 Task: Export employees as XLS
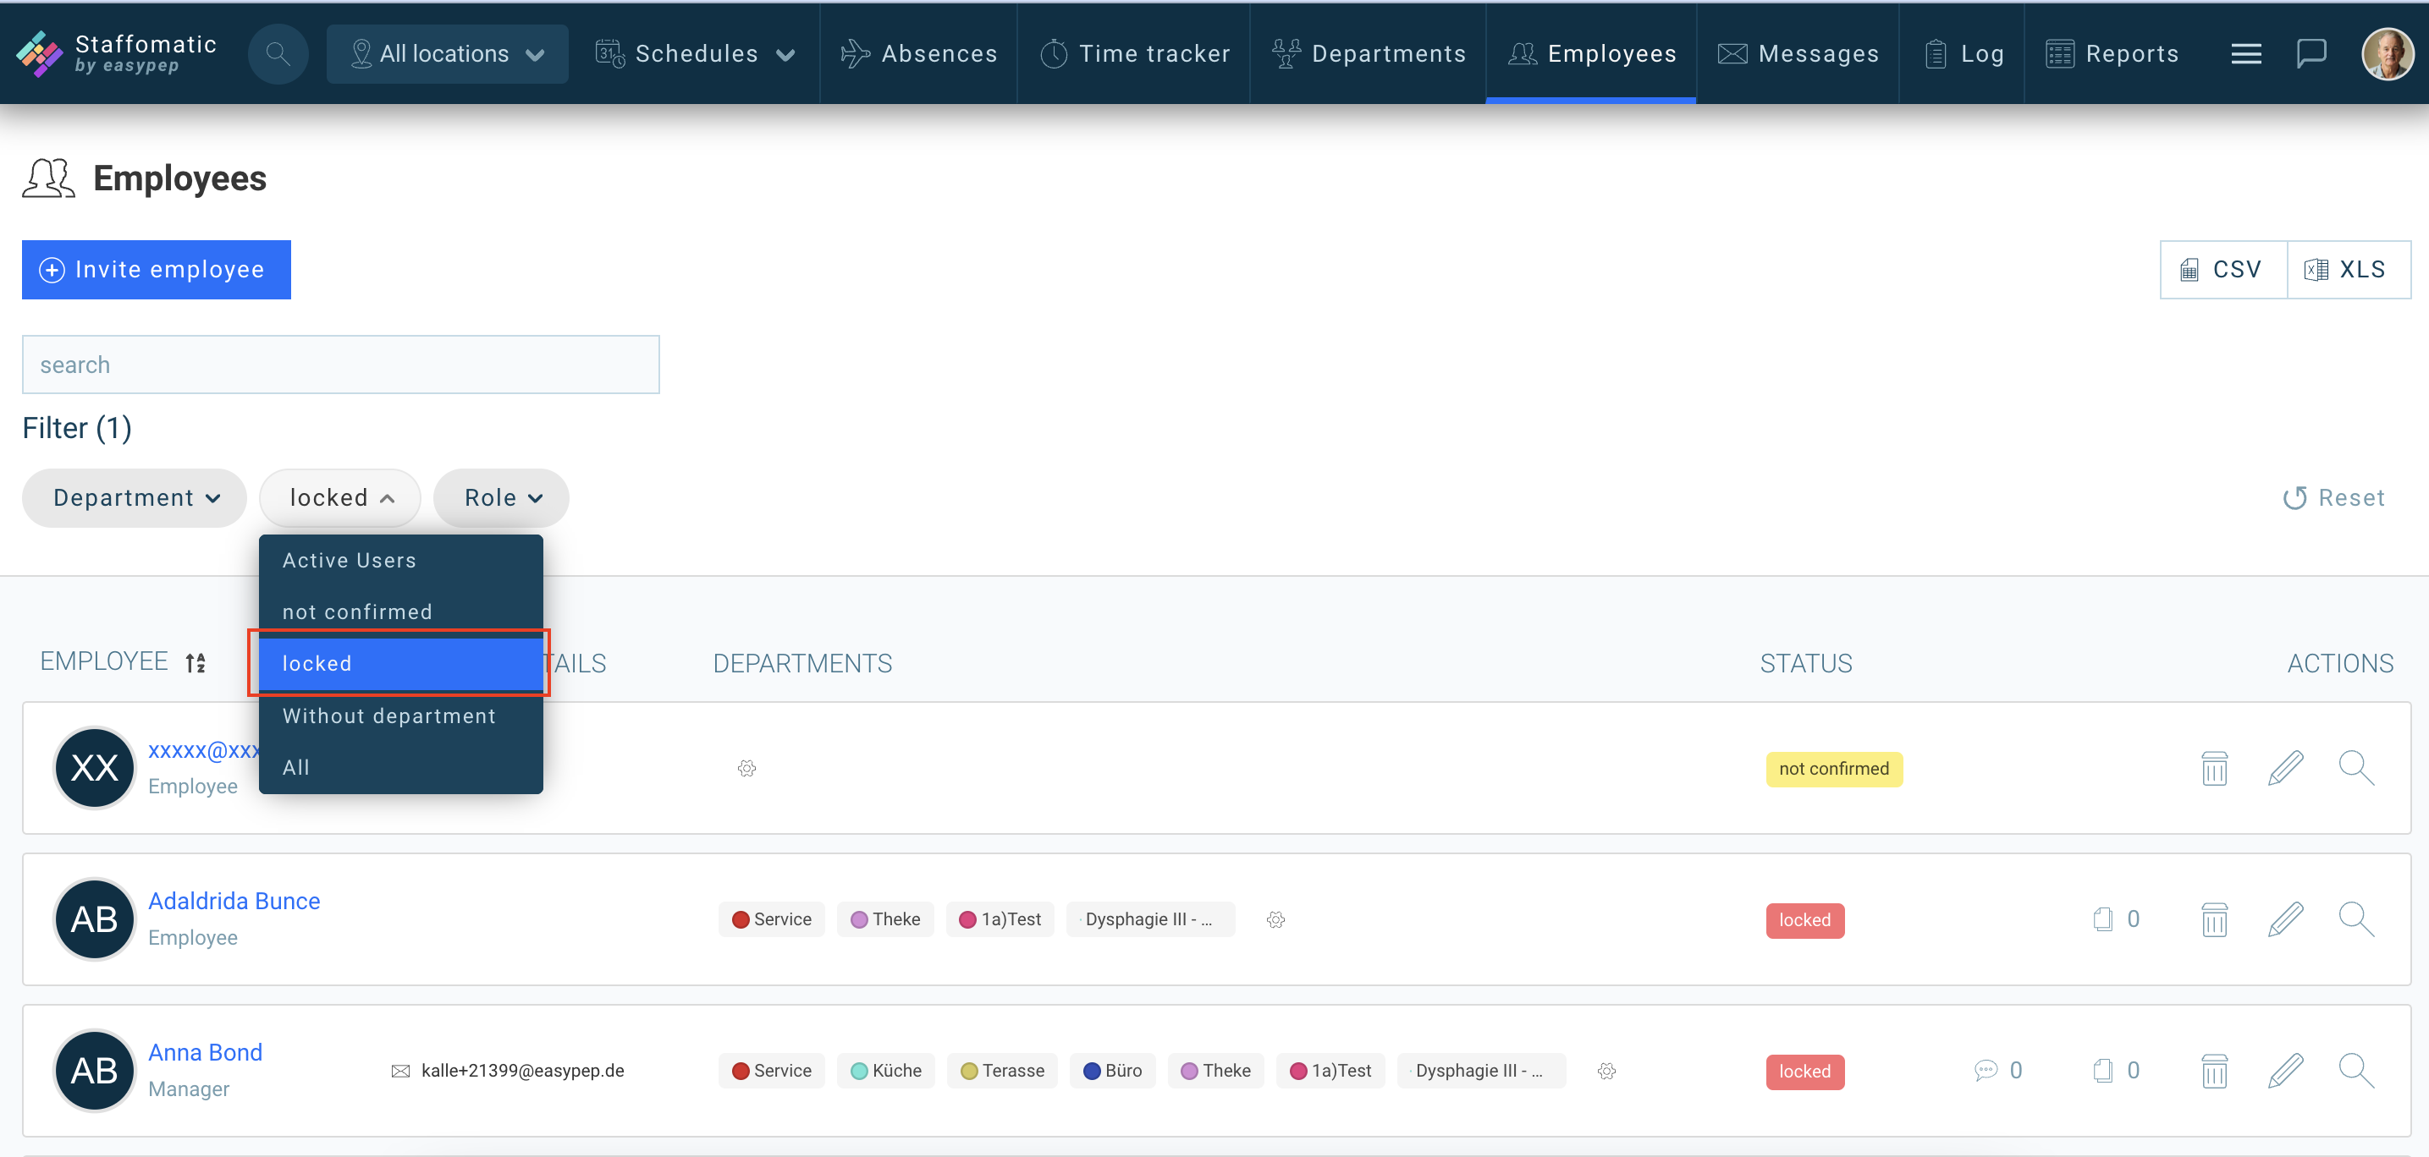2349,270
